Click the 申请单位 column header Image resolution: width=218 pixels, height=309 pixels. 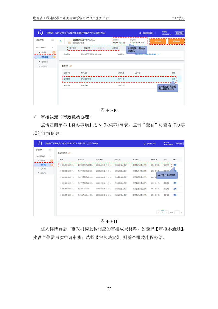136,159
